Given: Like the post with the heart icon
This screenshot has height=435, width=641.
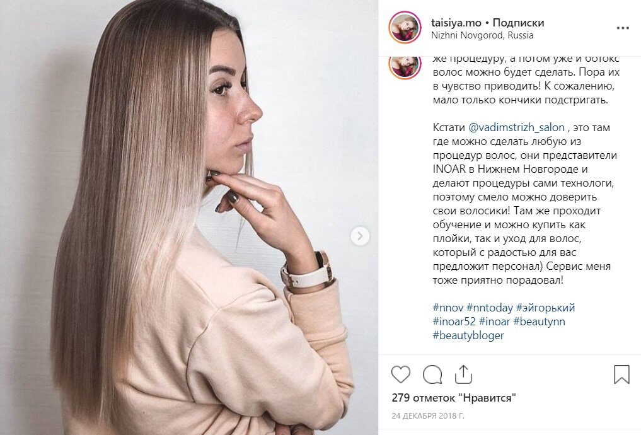Looking at the screenshot, I should click(401, 374).
